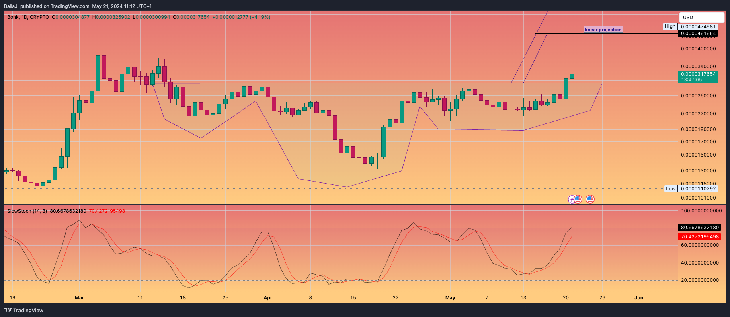Click the 0.0000220000 price axis label

[698, 114]
